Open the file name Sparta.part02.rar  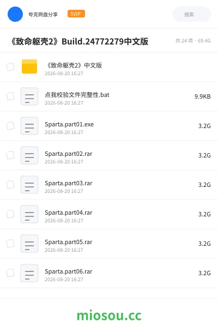(x=69, y=154)
